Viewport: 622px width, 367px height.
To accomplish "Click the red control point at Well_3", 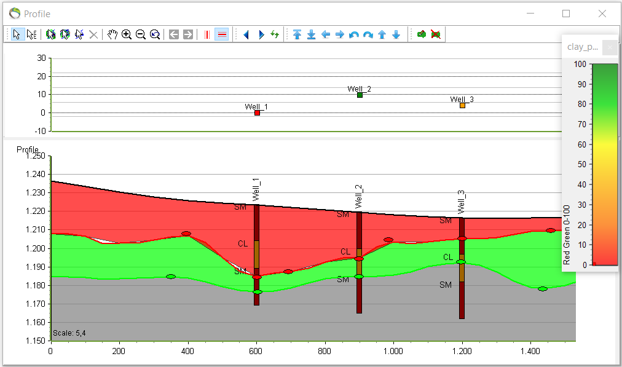I will click(x=462, y=239).
